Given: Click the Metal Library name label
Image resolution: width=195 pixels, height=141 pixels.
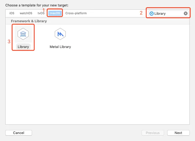Looking at the screenshot, I should 60,47.
